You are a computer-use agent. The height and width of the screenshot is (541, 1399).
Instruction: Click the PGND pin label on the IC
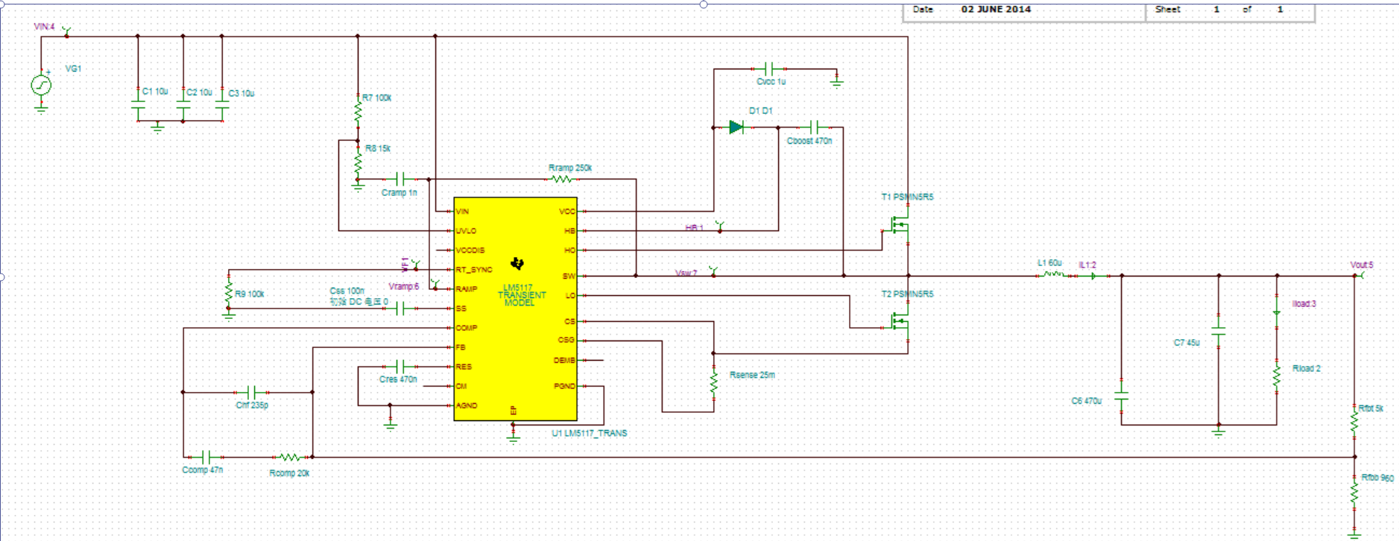564,386
